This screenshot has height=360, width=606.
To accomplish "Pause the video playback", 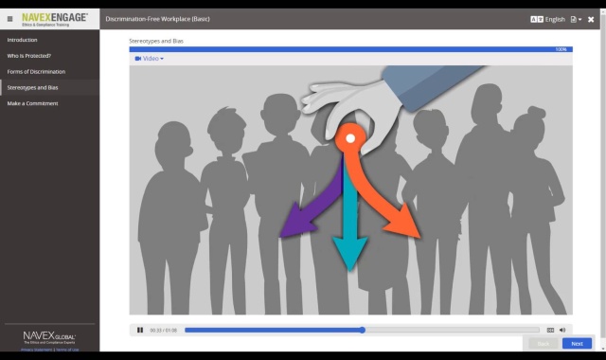I will pyautogui.click(x=140, y=330).
